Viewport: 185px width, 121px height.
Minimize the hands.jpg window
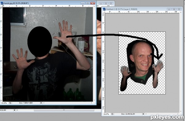[83, 3]
